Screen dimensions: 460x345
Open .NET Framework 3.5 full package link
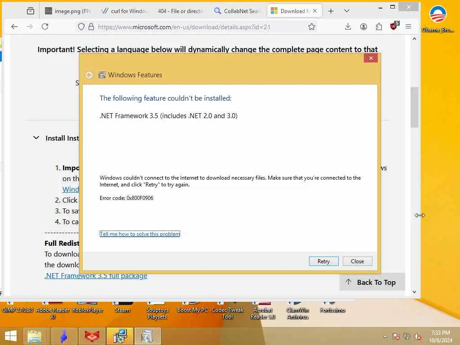(96, 276)
